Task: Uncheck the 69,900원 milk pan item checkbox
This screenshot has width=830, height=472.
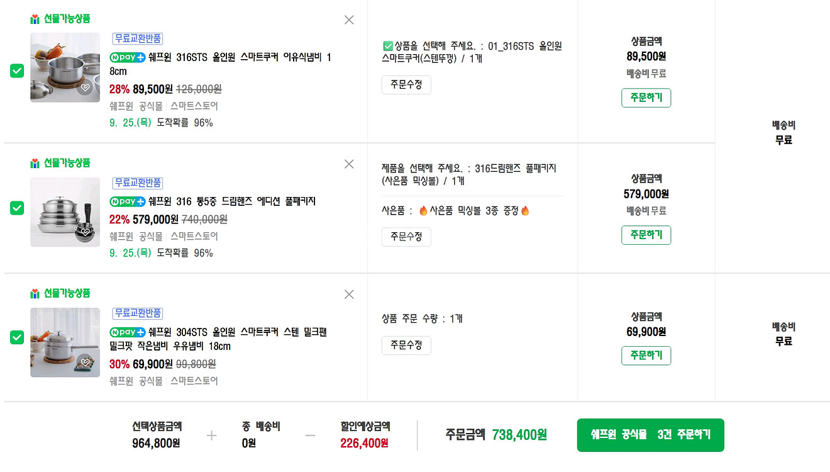Action: [x=16, y=338]
